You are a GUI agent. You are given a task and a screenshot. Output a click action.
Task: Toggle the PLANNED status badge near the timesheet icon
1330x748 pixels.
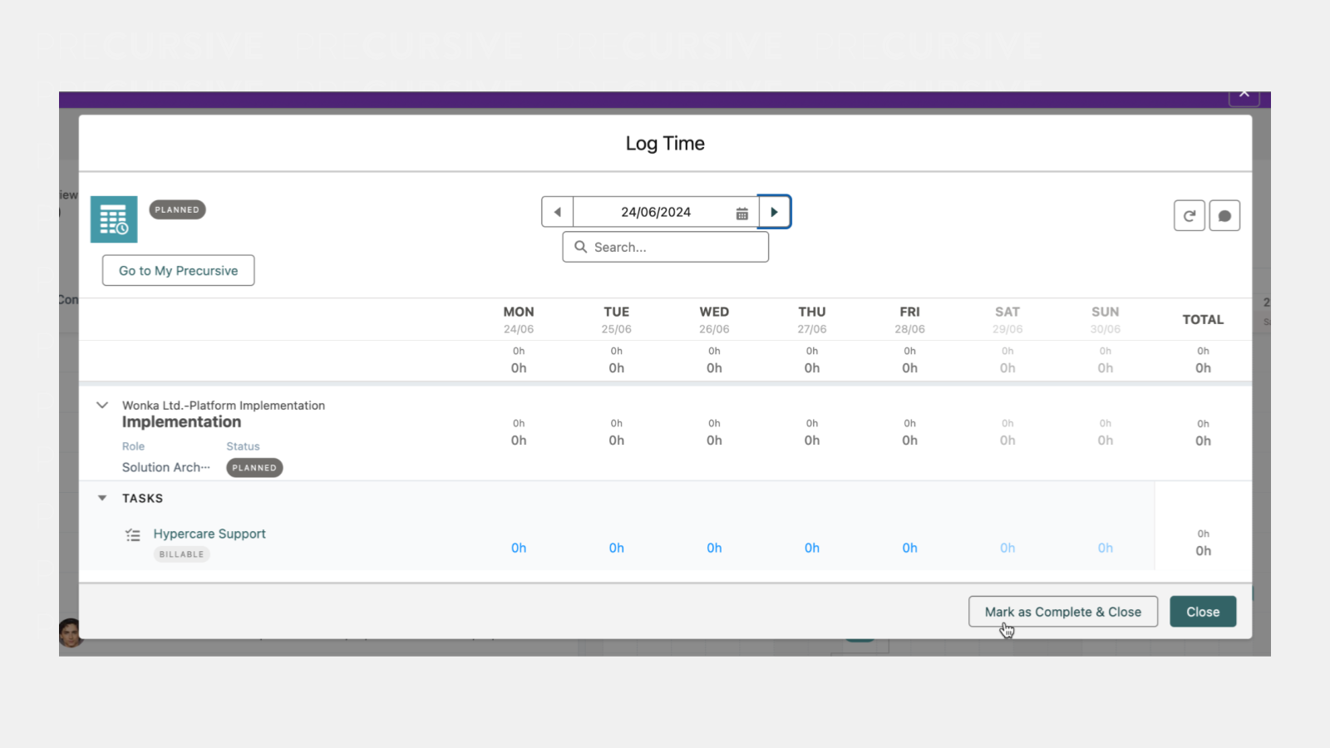tap(176, 209)
